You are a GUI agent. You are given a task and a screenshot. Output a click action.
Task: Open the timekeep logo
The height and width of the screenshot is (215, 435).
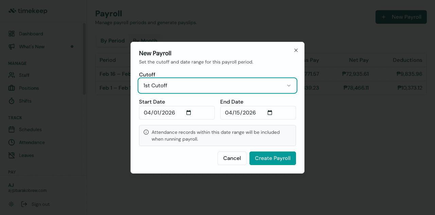pyautogui.click(x=28, y=11)
